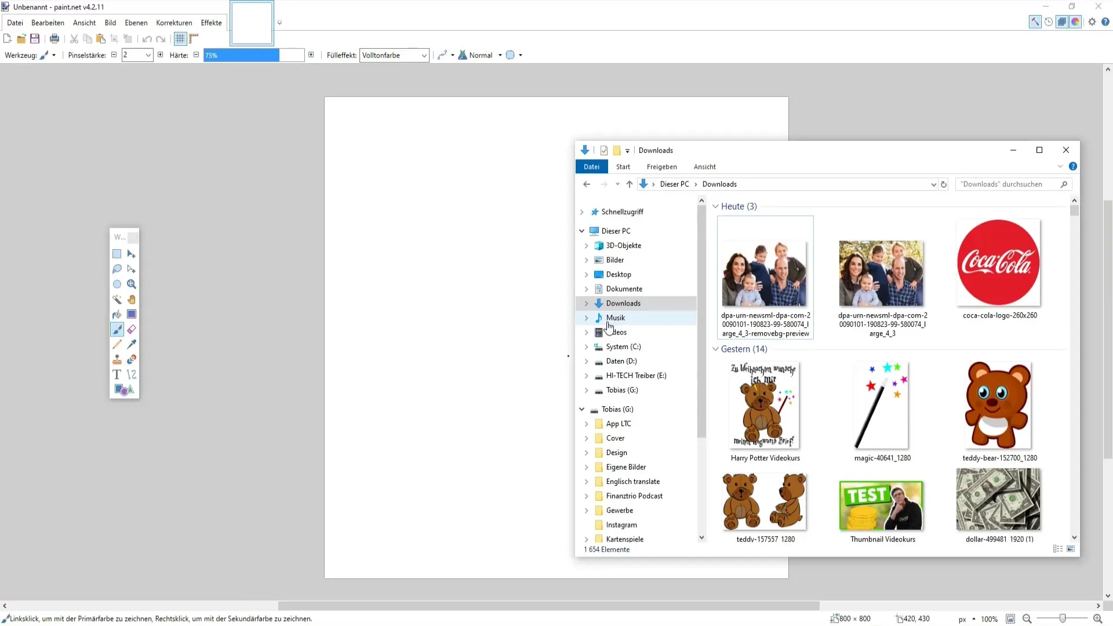
Task: Open the Pinselstärke brush width dropdown
Action: click(x=148, y=55)
